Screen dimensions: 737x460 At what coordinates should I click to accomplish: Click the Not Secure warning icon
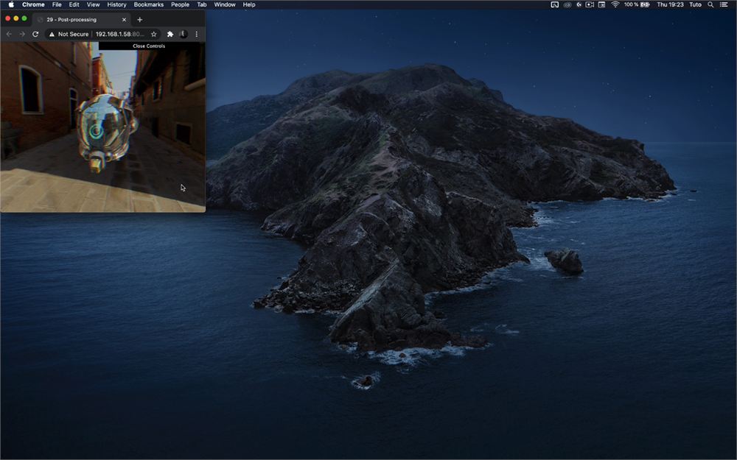[52, 35]
